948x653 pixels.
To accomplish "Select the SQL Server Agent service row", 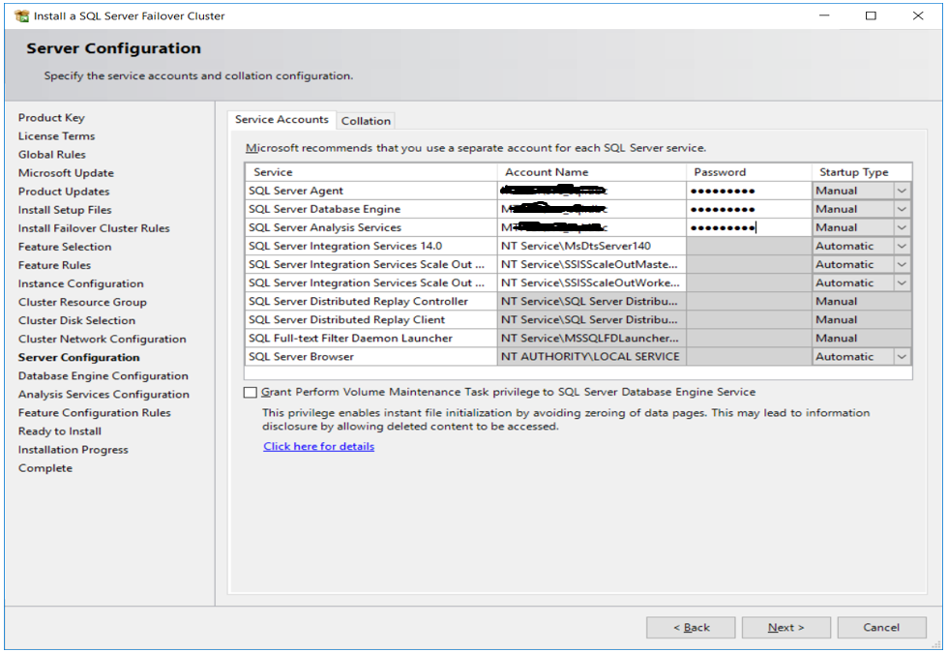I will (371, 191).
